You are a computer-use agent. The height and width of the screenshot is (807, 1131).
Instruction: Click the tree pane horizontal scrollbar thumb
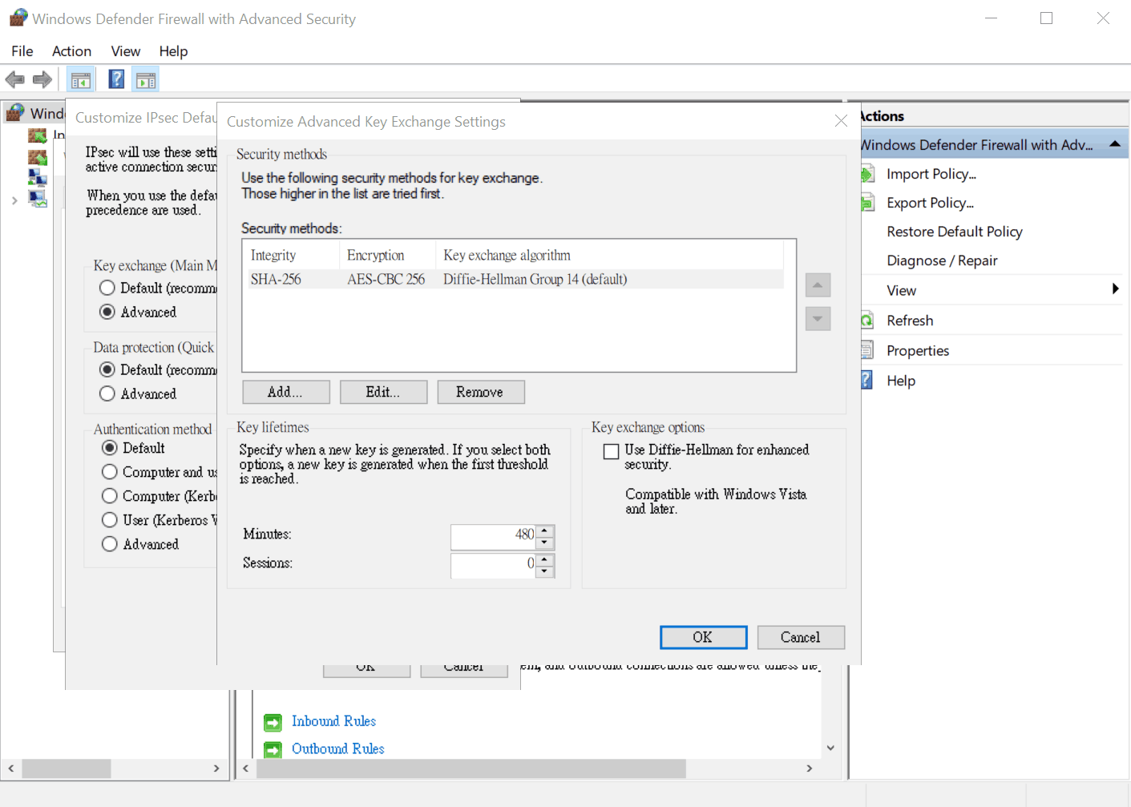(67, 769)
